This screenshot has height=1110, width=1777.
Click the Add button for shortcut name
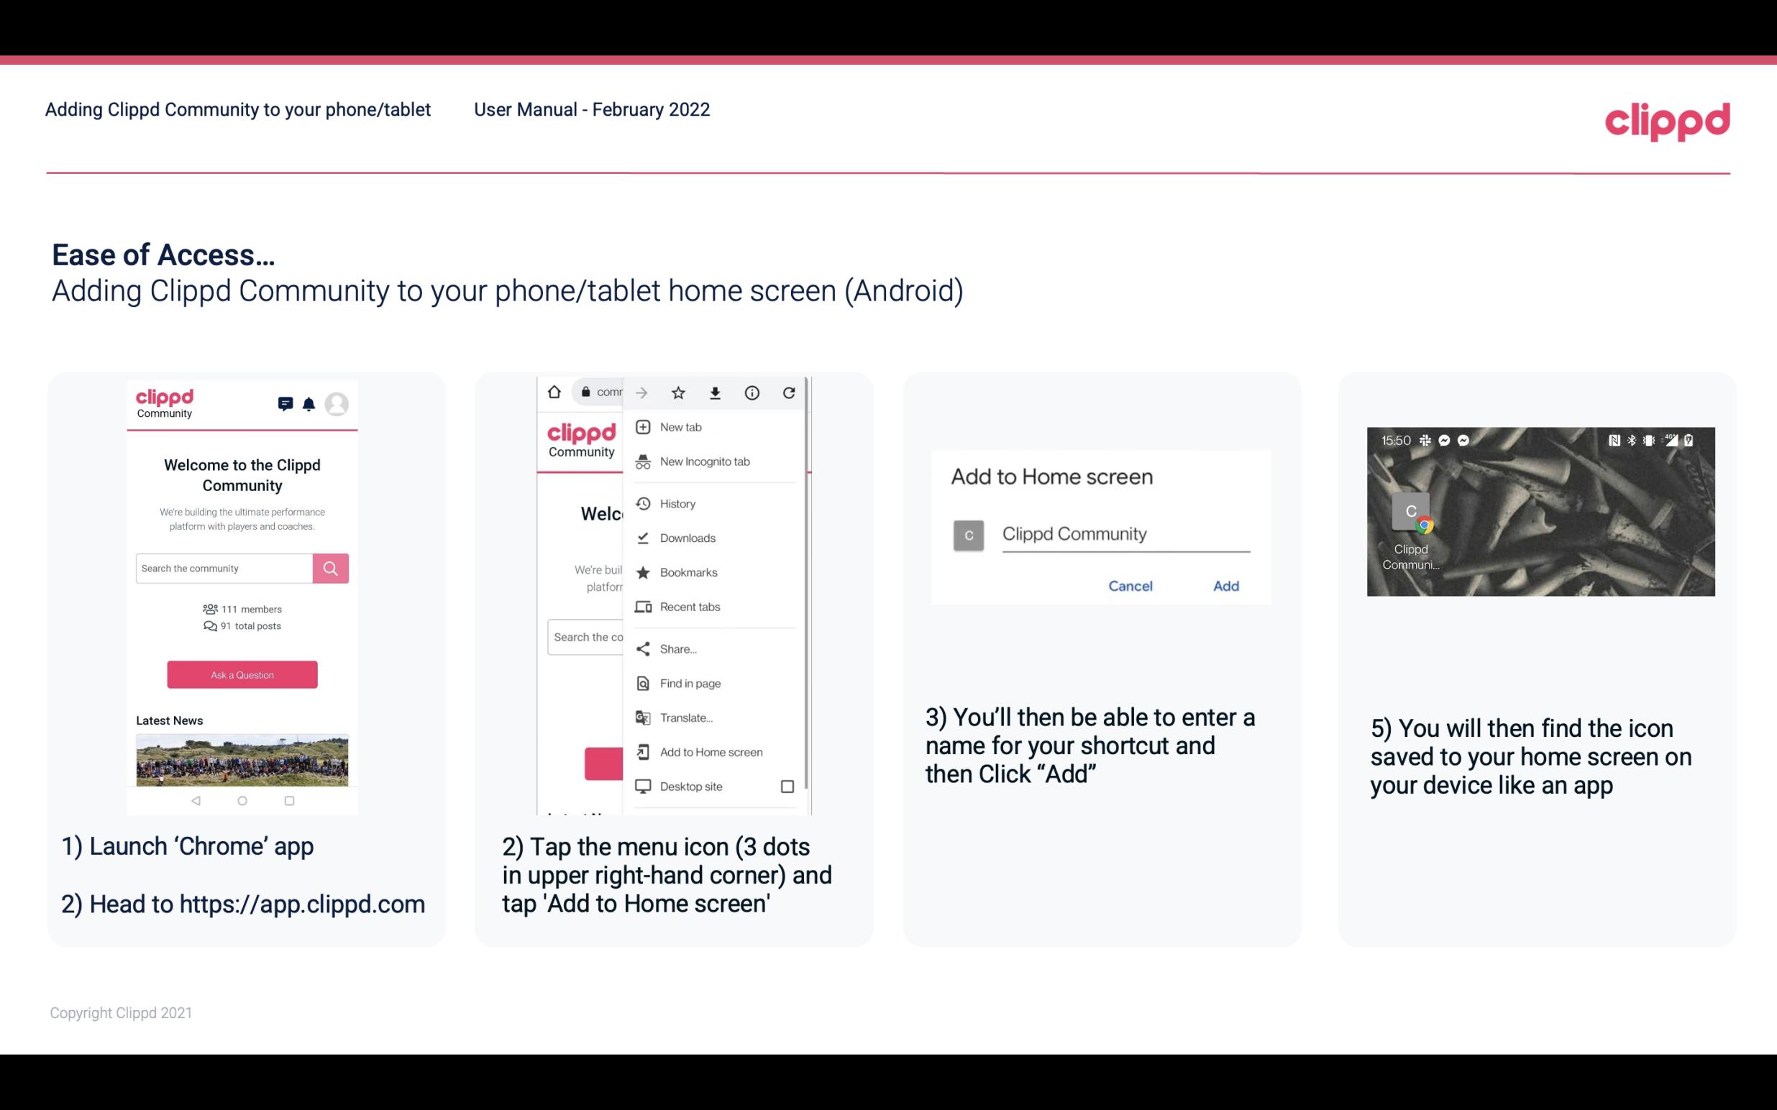1224,586
